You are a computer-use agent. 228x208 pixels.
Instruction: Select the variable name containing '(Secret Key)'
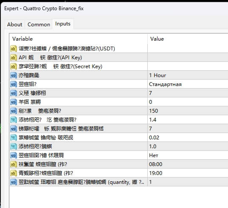tap(60, 67)
